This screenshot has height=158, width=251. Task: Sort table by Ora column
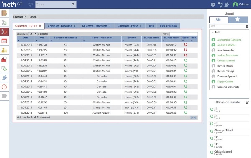point(42,39)
